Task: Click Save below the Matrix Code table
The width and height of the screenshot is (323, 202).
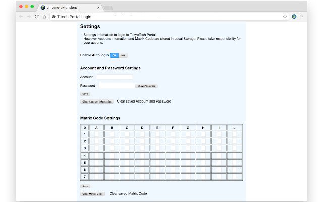Action: click(85, 186)
